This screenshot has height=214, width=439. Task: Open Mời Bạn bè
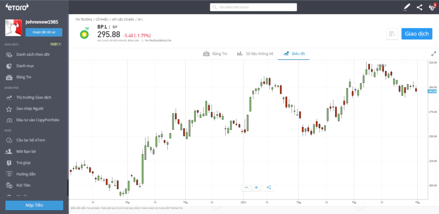coord(26,152)
